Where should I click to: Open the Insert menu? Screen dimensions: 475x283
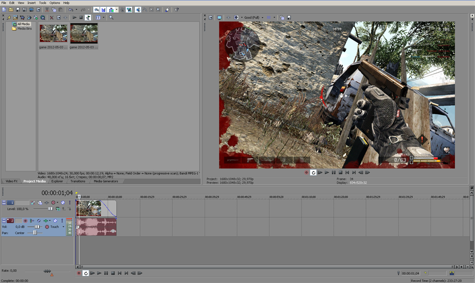31,3
